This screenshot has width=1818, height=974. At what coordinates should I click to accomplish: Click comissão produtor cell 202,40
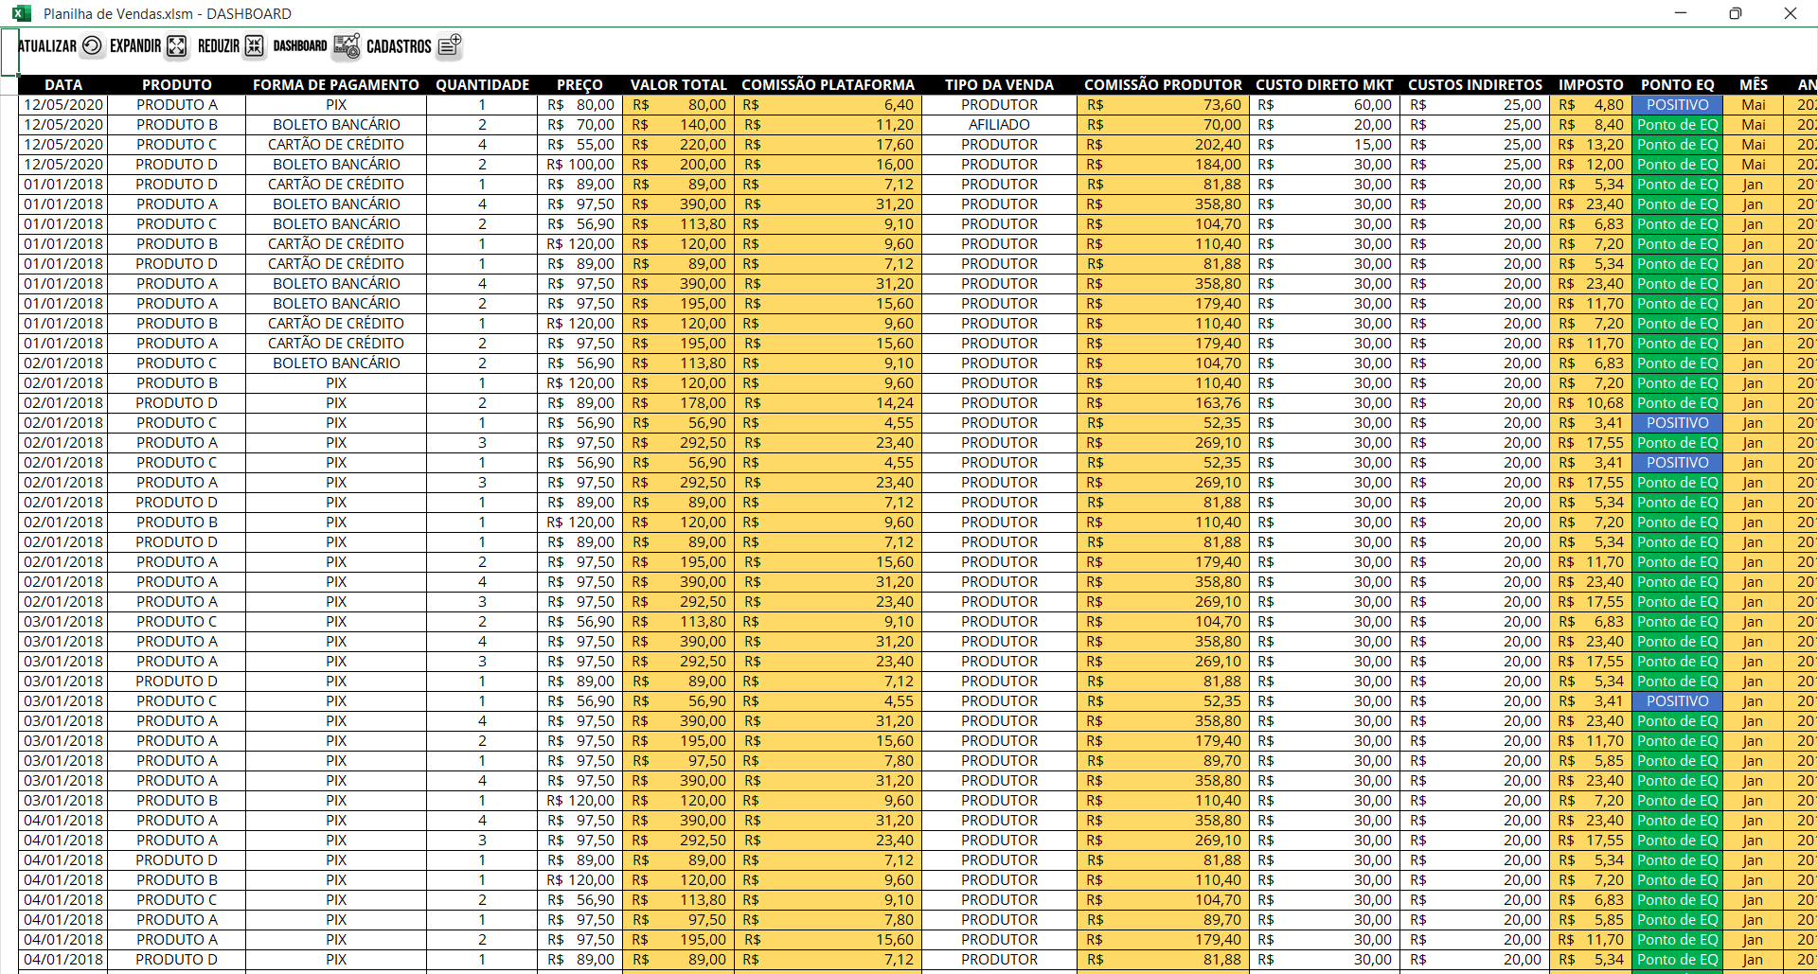click(x=1163, y=145)
